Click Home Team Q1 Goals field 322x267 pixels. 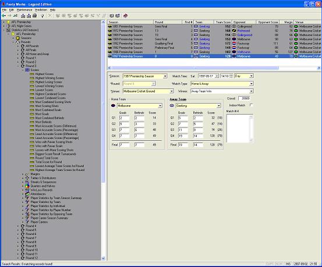click(124, 118)
